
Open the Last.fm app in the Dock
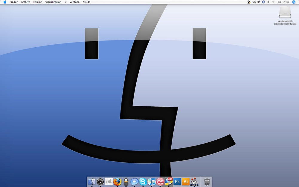click(160, 182)
